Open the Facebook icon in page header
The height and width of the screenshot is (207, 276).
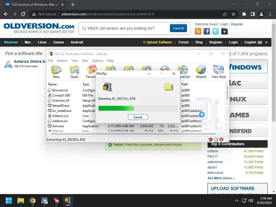[x=207, y=31]
